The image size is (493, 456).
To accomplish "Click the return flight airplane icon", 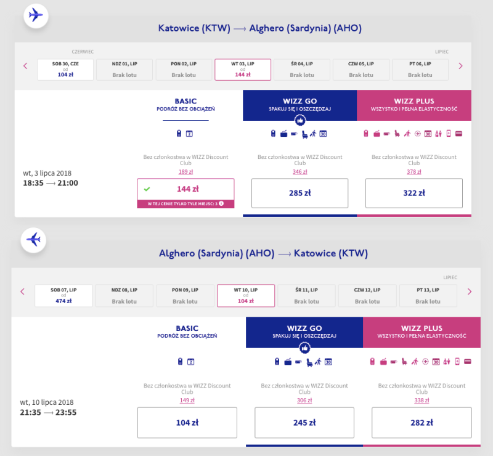I will click(33, 239).
